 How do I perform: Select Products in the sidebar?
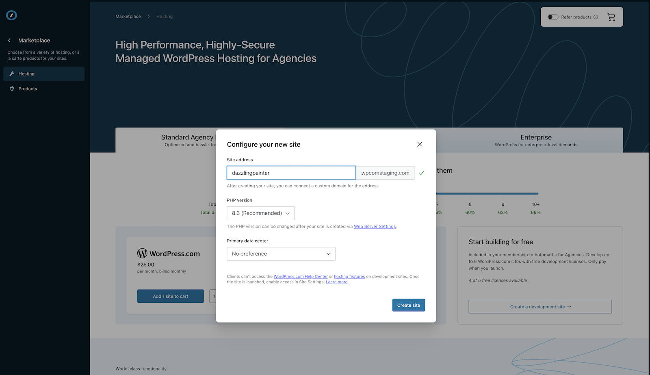[x=27, y=88]
